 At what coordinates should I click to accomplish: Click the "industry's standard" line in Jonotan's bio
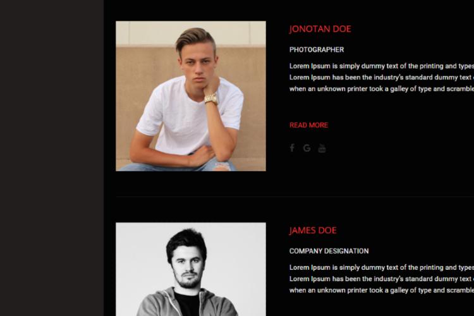coord(382,77)
